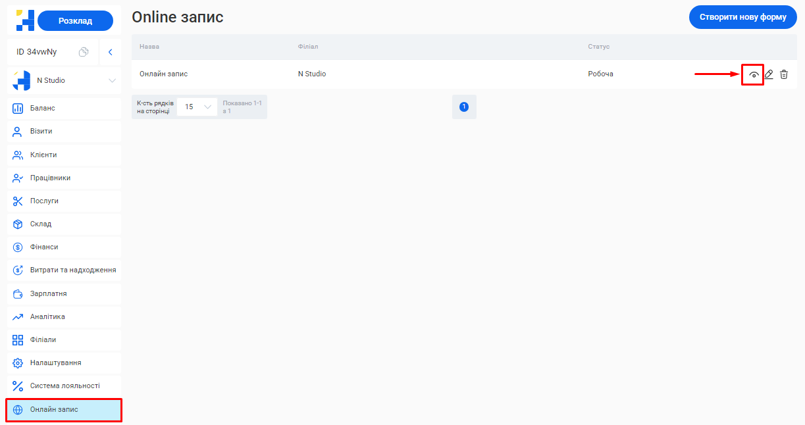Click the pencil edit icon for Онлайн запис

click(768, 74)
